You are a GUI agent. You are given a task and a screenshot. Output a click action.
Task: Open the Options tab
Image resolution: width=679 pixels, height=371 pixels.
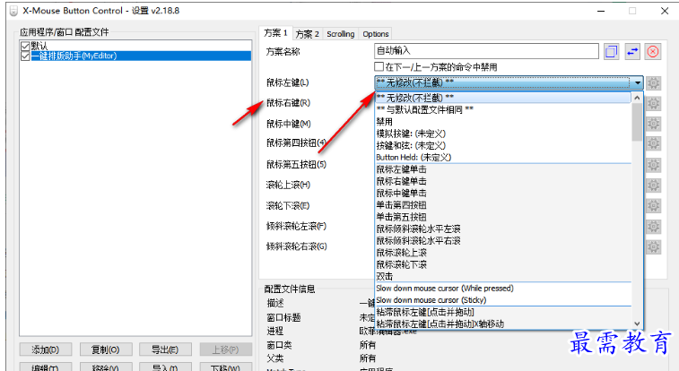[x=376, y=34]
